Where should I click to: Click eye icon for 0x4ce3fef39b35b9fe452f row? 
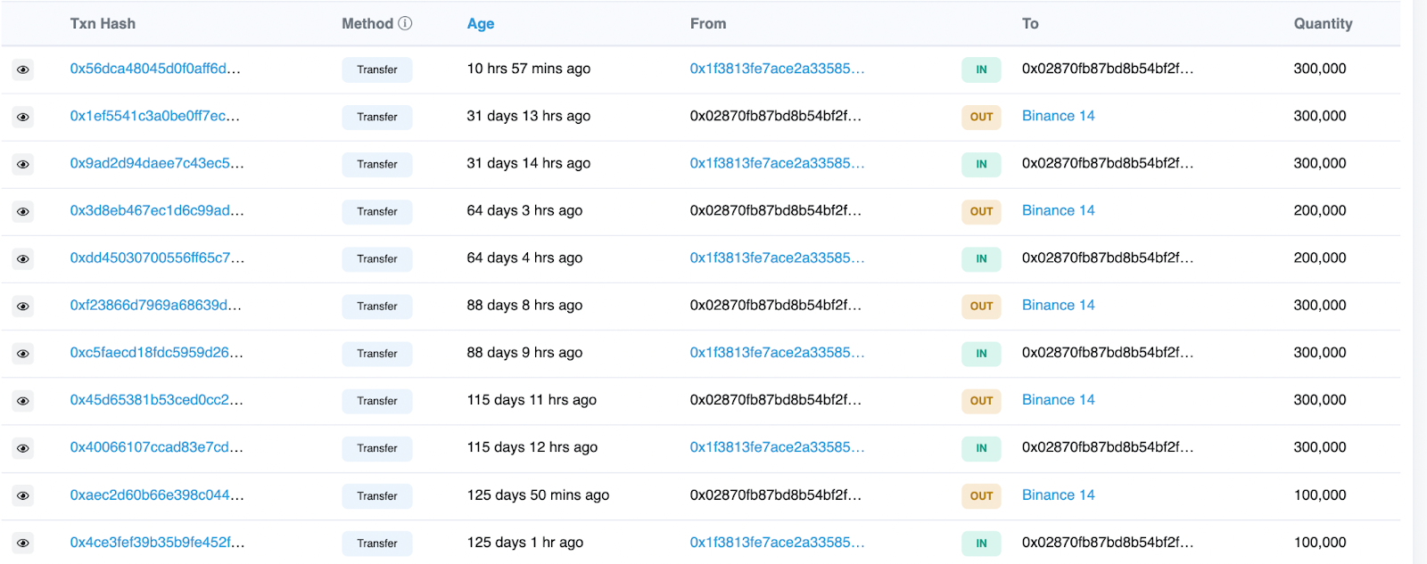tap(23, 543)
